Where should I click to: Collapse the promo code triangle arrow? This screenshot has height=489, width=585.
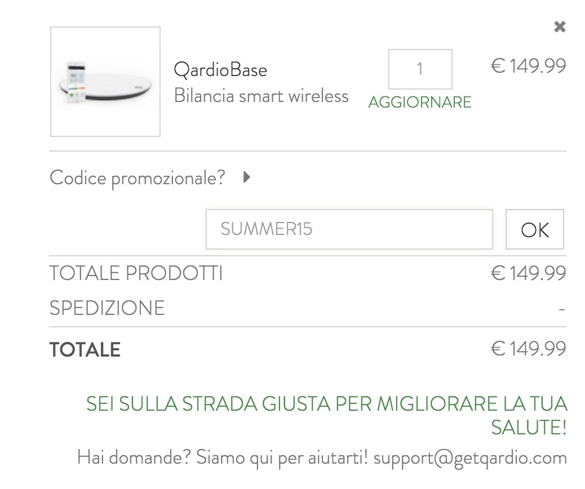click(x=246, y=178)
